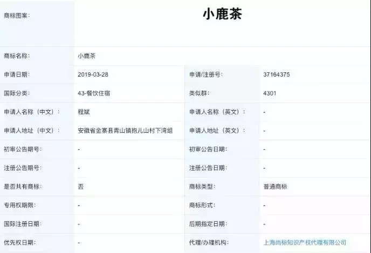Select applicant name 程斌

pyautogui.click(x=84, y=112)
